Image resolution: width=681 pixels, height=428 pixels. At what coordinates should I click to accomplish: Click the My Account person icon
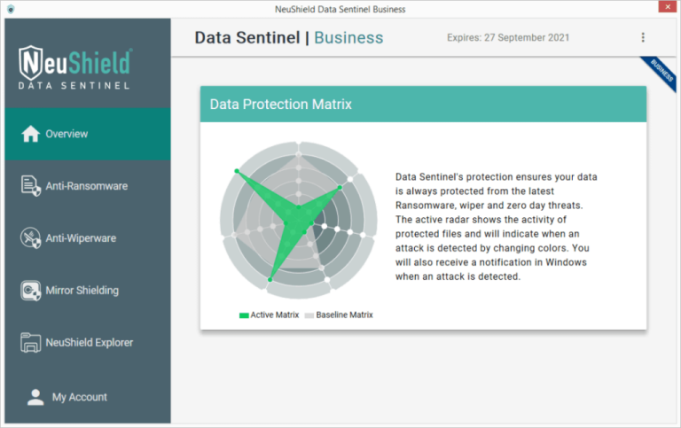click(x=35, y=397)
